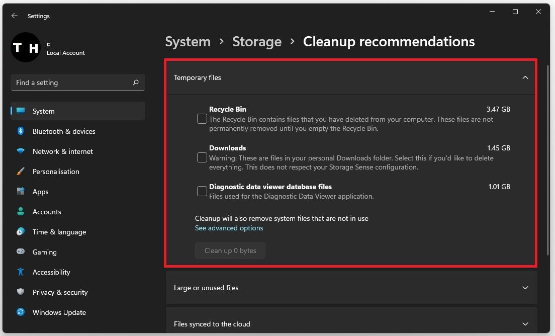Enable the Downloads checkbox
The image size is (555, 336).
pos(202,158)
